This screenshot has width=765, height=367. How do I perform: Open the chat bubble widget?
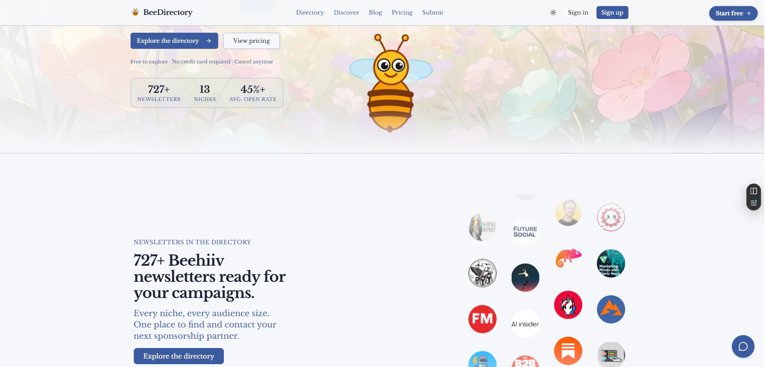pos(743,346)
